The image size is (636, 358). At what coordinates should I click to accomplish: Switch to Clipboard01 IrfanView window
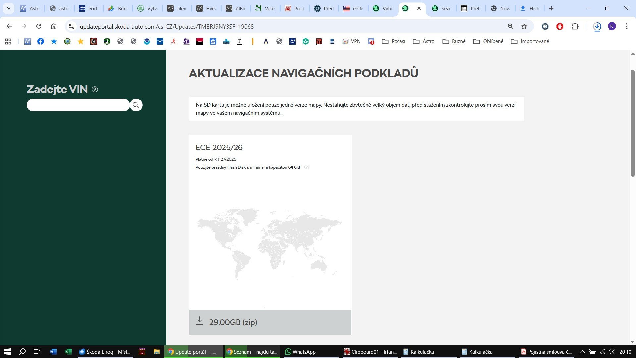[370, 352]
